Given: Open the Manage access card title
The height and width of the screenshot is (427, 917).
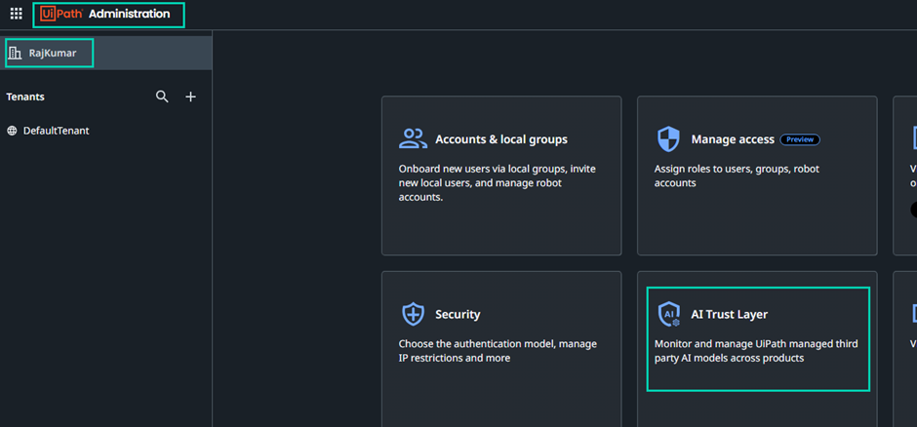Looking at the screenshot, I should tap(733, 139).
